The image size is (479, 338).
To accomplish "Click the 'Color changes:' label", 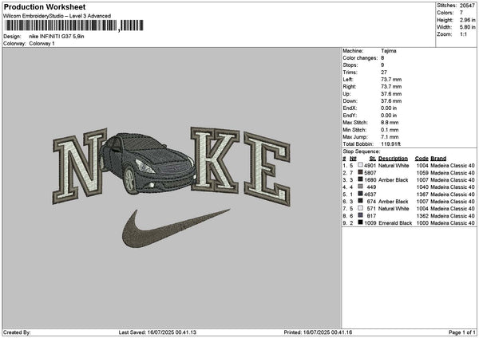I will 360,58.
